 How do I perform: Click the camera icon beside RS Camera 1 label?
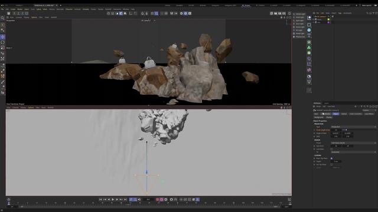155,21
